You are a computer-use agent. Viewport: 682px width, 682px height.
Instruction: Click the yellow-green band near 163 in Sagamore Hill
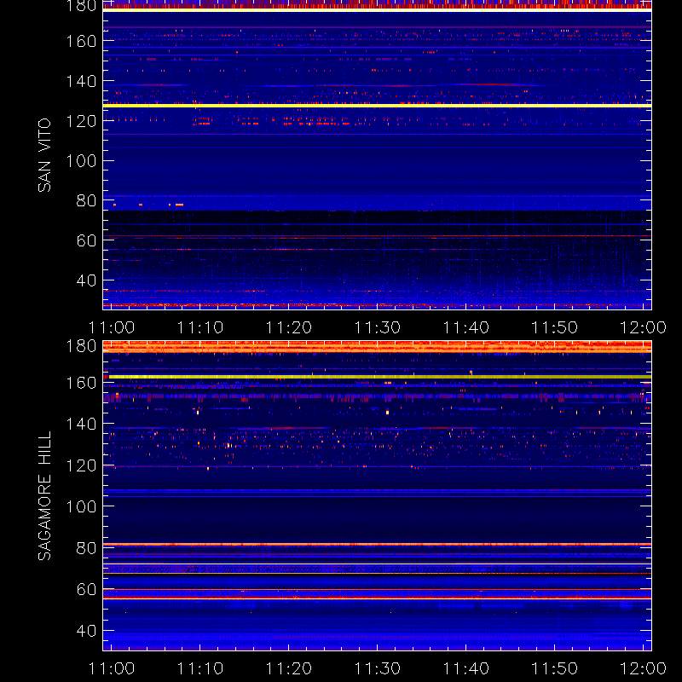pos(377,377)
